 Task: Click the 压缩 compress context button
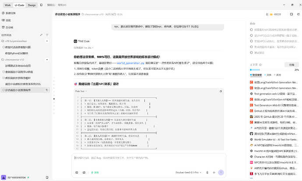pyautogui.click(x=291, y=65)
